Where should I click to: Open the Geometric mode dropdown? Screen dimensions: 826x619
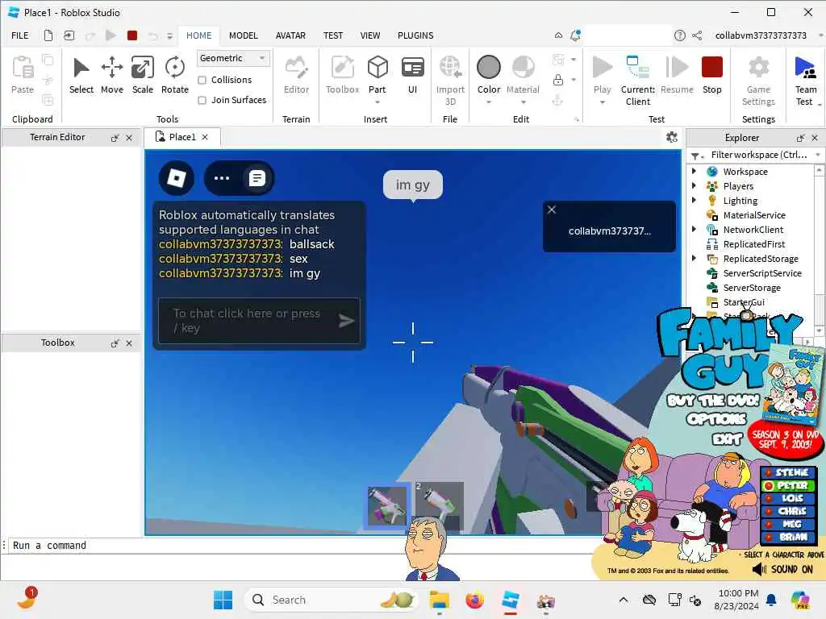click(x=233, y=58)
